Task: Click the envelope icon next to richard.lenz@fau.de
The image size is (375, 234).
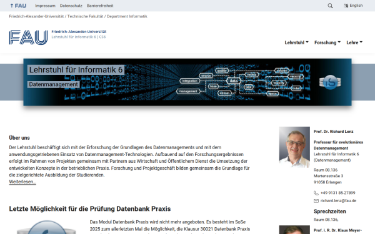Action: pos(316,201)
